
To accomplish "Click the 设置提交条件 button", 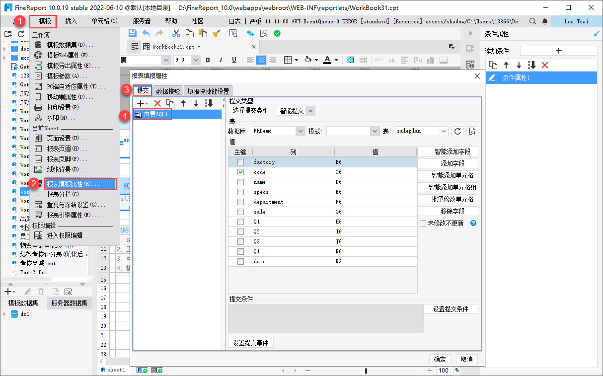I will click(451, 309).
